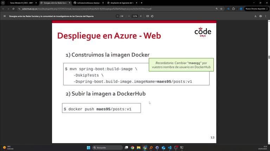Open the terminal app from the taskbar
This screenshot has height=151, width=270.
tap(182, 148)
